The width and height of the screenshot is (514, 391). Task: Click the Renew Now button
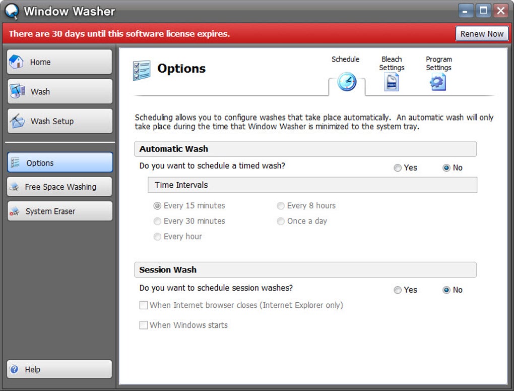pyautogui.click(x=482, y=33)
